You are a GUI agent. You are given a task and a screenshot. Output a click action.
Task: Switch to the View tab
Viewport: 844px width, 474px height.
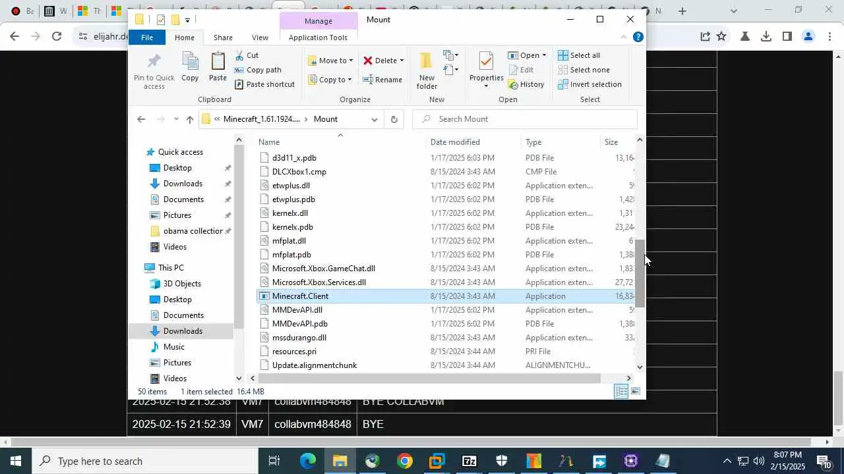point(260,38)
